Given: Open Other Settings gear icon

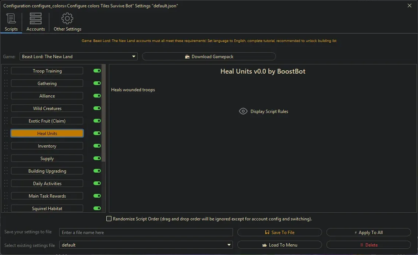Looking at the screenshot, I should [67, 18].
